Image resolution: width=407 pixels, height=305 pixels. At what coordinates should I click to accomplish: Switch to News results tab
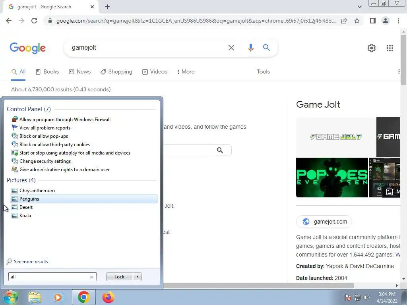tap(79, 71)
